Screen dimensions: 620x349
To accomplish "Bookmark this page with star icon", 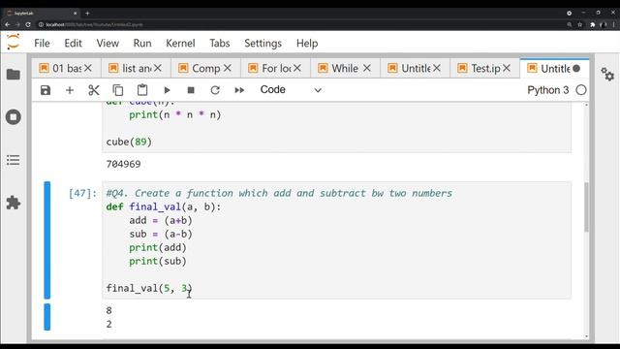I will [580, 24].
